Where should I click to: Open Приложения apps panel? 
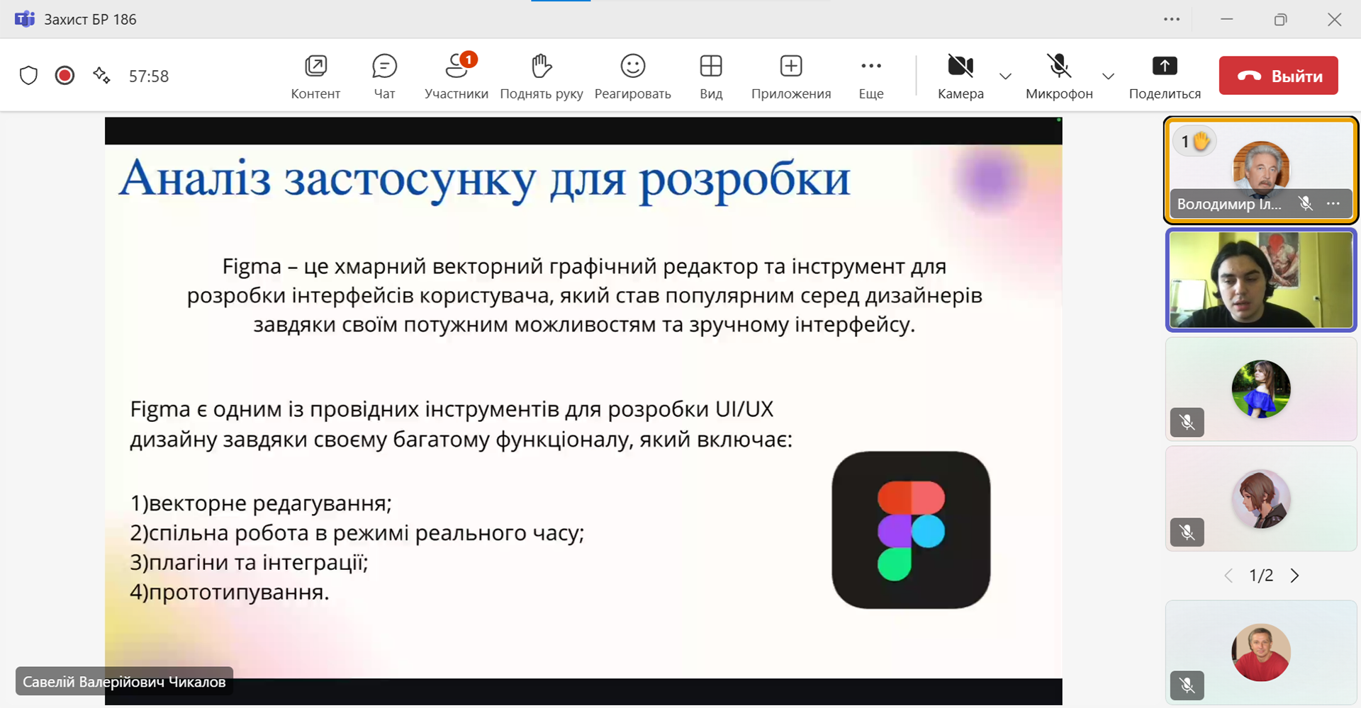(x=791, y=76)
